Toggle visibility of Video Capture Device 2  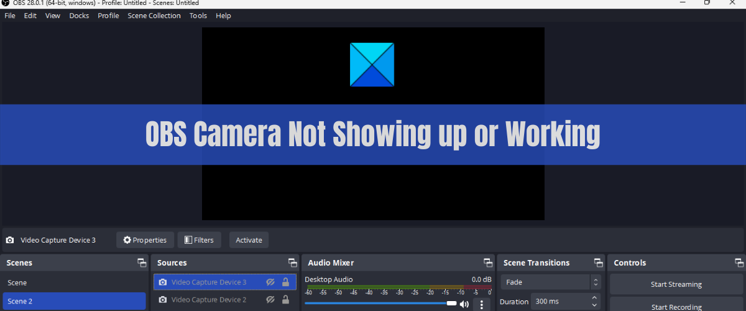(270, 300)
